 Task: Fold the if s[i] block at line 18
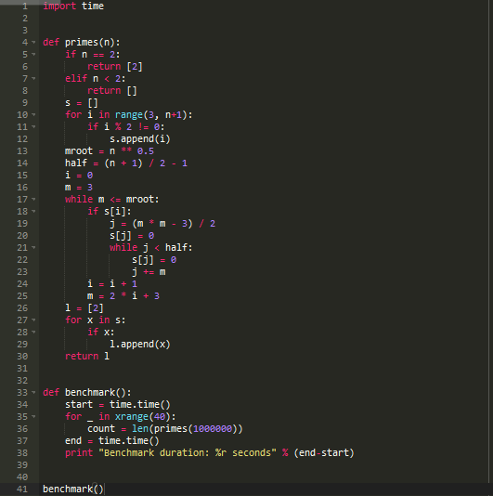pos(33,211)
